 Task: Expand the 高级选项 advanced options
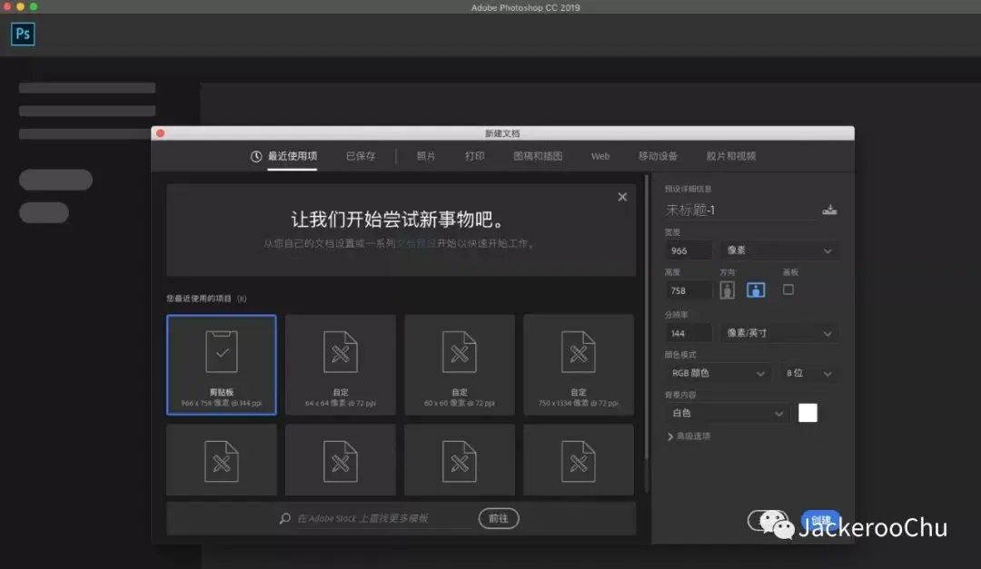pyautogui.click(x=689, y=437)
